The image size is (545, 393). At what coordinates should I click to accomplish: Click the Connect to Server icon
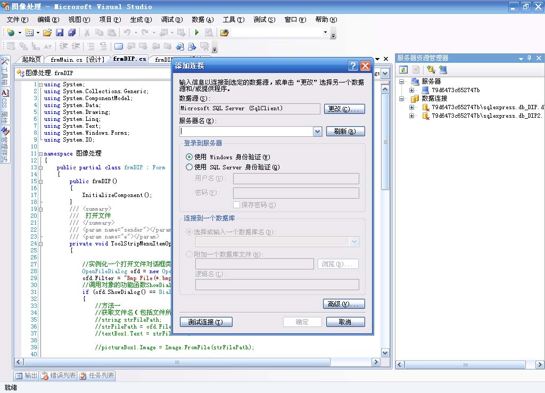tap(443, 70)
